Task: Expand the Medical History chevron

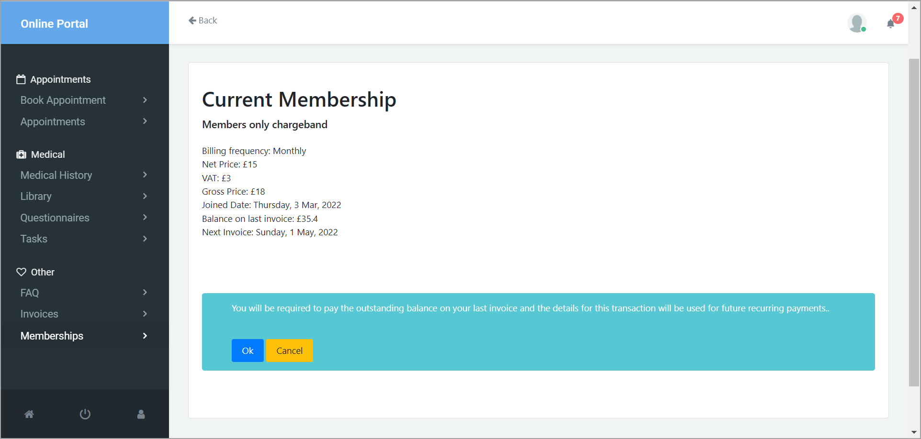Action: pyautogui.click(x=145, y=175)
